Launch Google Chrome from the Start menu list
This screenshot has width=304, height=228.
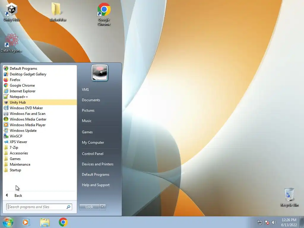tap(40, 85)
